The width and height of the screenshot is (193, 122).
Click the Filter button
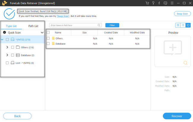pos(112,25)
